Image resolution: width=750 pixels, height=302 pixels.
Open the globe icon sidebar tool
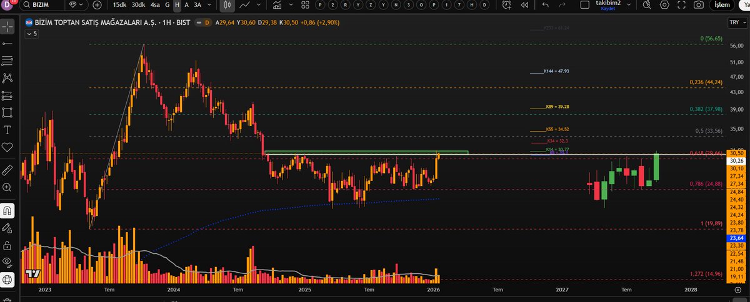(8, 280)
